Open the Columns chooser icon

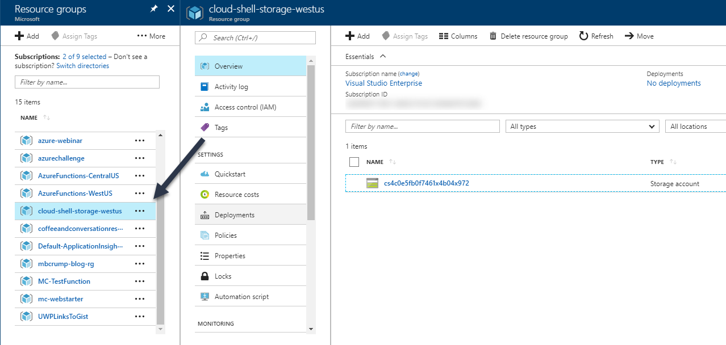coord(444,36)
